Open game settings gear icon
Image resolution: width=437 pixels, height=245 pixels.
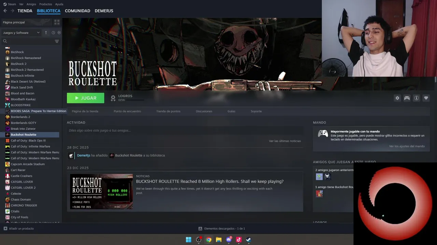tap(397, 98)
